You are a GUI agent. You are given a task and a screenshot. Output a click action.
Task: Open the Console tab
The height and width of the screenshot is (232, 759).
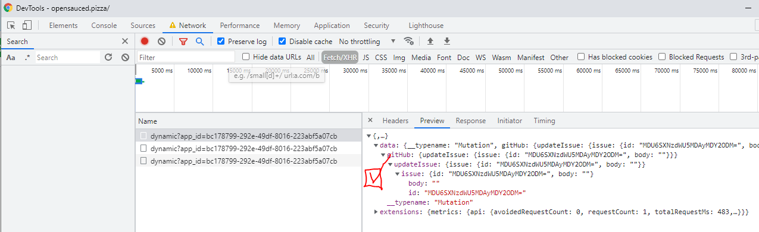point(104,26)
